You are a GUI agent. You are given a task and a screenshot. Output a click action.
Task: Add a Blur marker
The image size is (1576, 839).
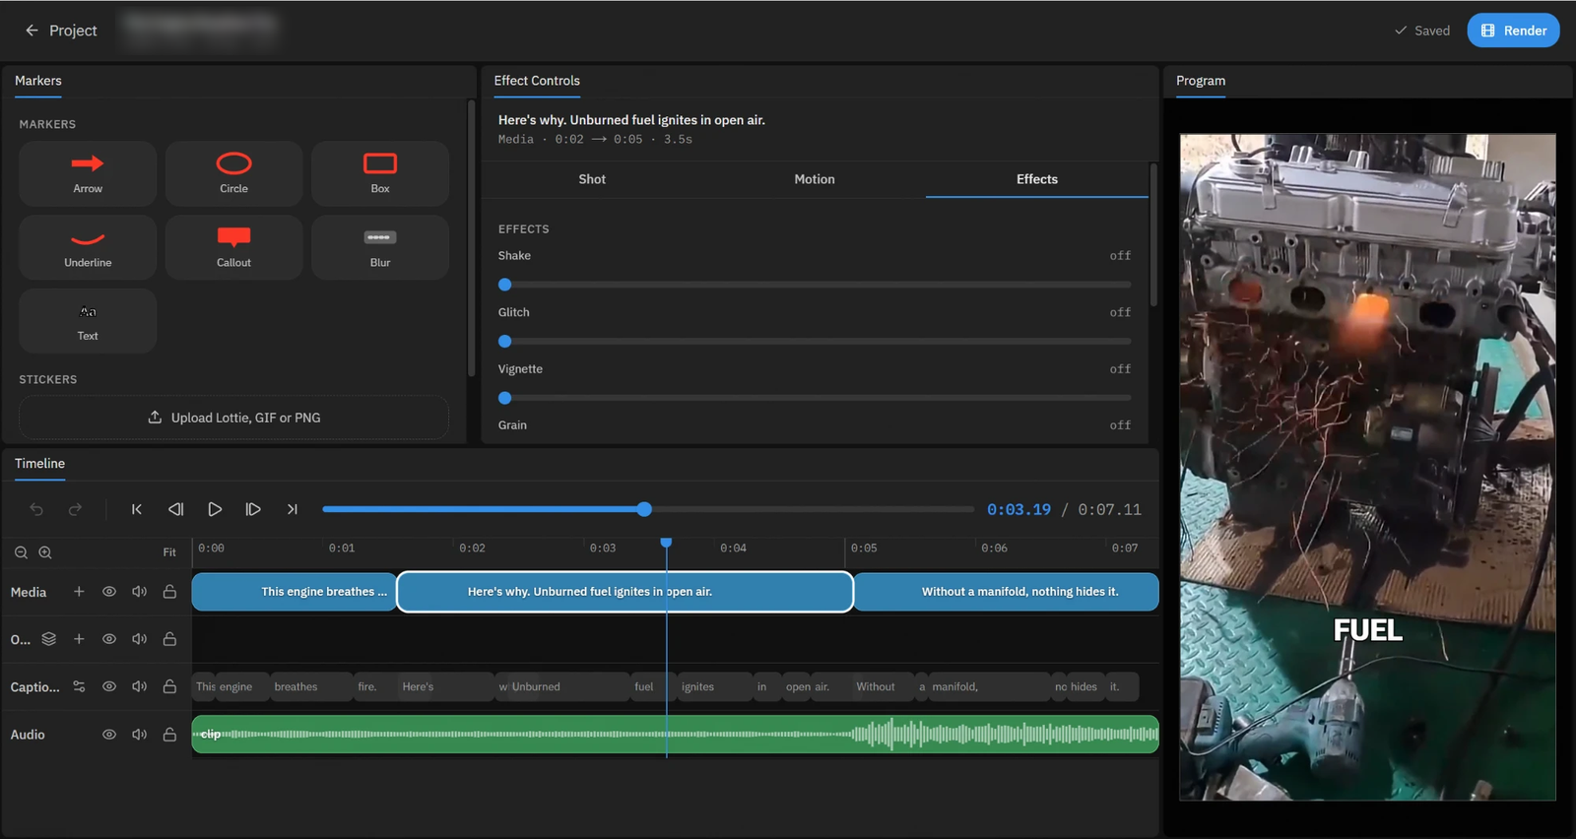click(380, 247)
